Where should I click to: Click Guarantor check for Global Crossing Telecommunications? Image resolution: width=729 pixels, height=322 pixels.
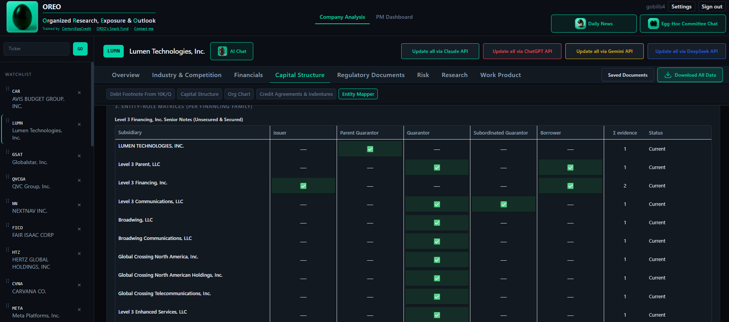437,297
